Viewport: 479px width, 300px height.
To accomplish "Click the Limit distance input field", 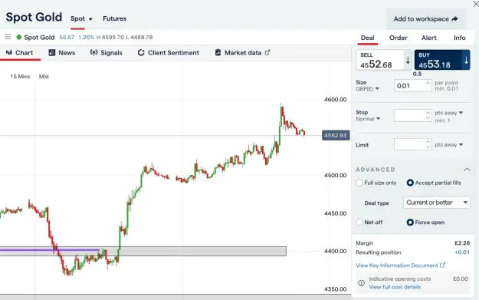I will click(x=409, y=144).
